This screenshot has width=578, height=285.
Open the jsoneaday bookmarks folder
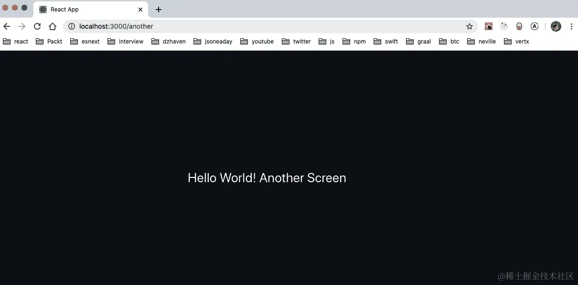click(213, 42)
